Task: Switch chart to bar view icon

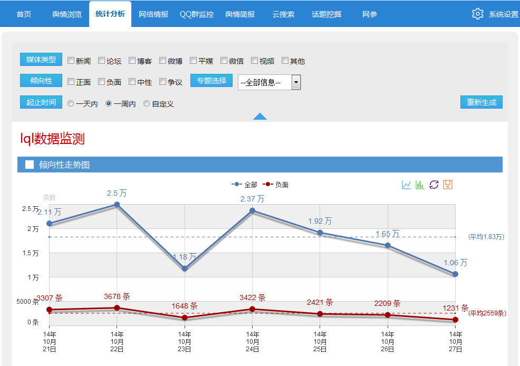Action: point(420,185)
